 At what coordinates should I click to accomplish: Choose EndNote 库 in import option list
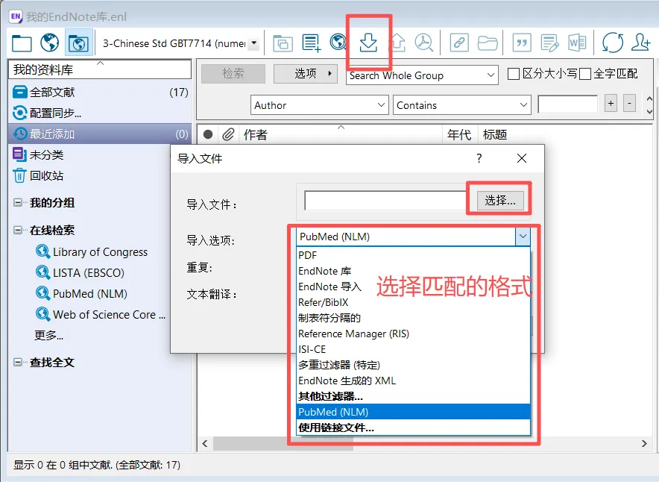413,271
